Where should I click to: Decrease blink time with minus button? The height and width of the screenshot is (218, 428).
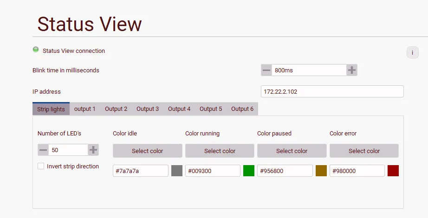coord(266,70)
